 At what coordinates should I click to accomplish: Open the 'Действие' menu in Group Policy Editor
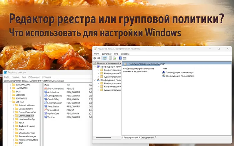[107, 54]
